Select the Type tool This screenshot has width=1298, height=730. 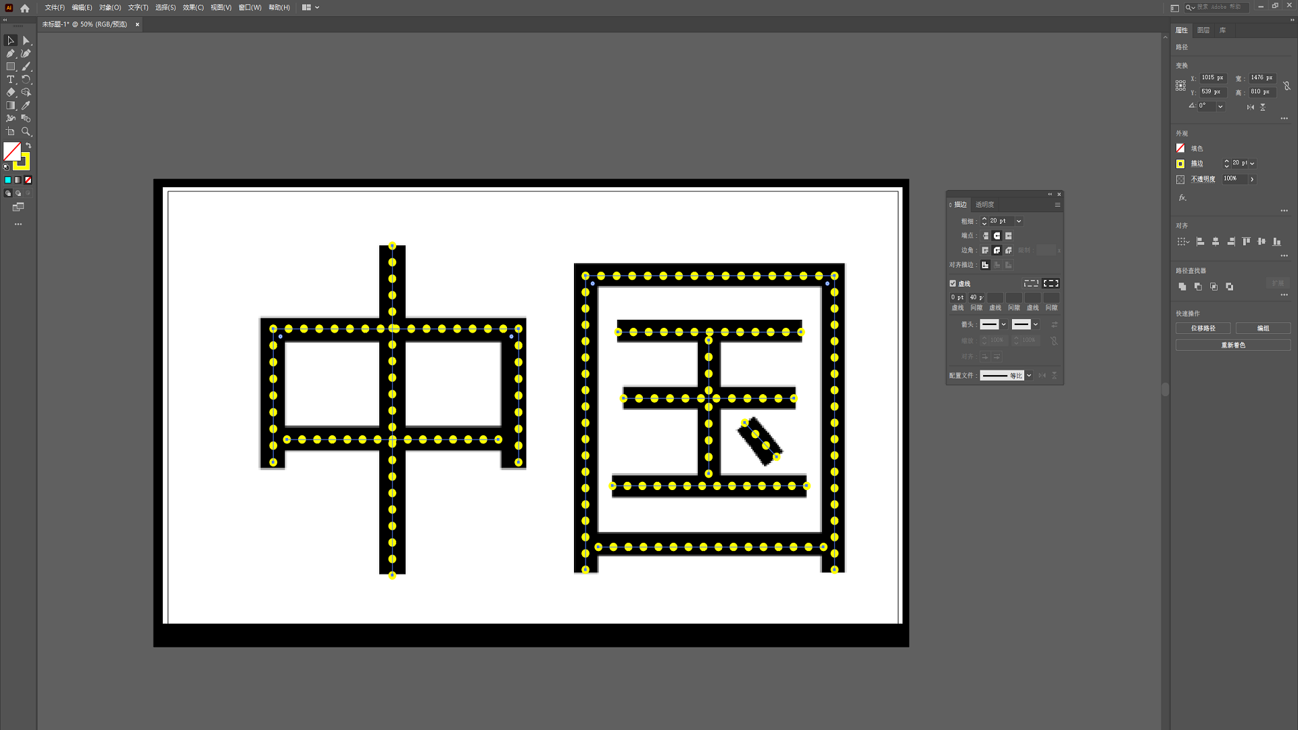(11, 79)
